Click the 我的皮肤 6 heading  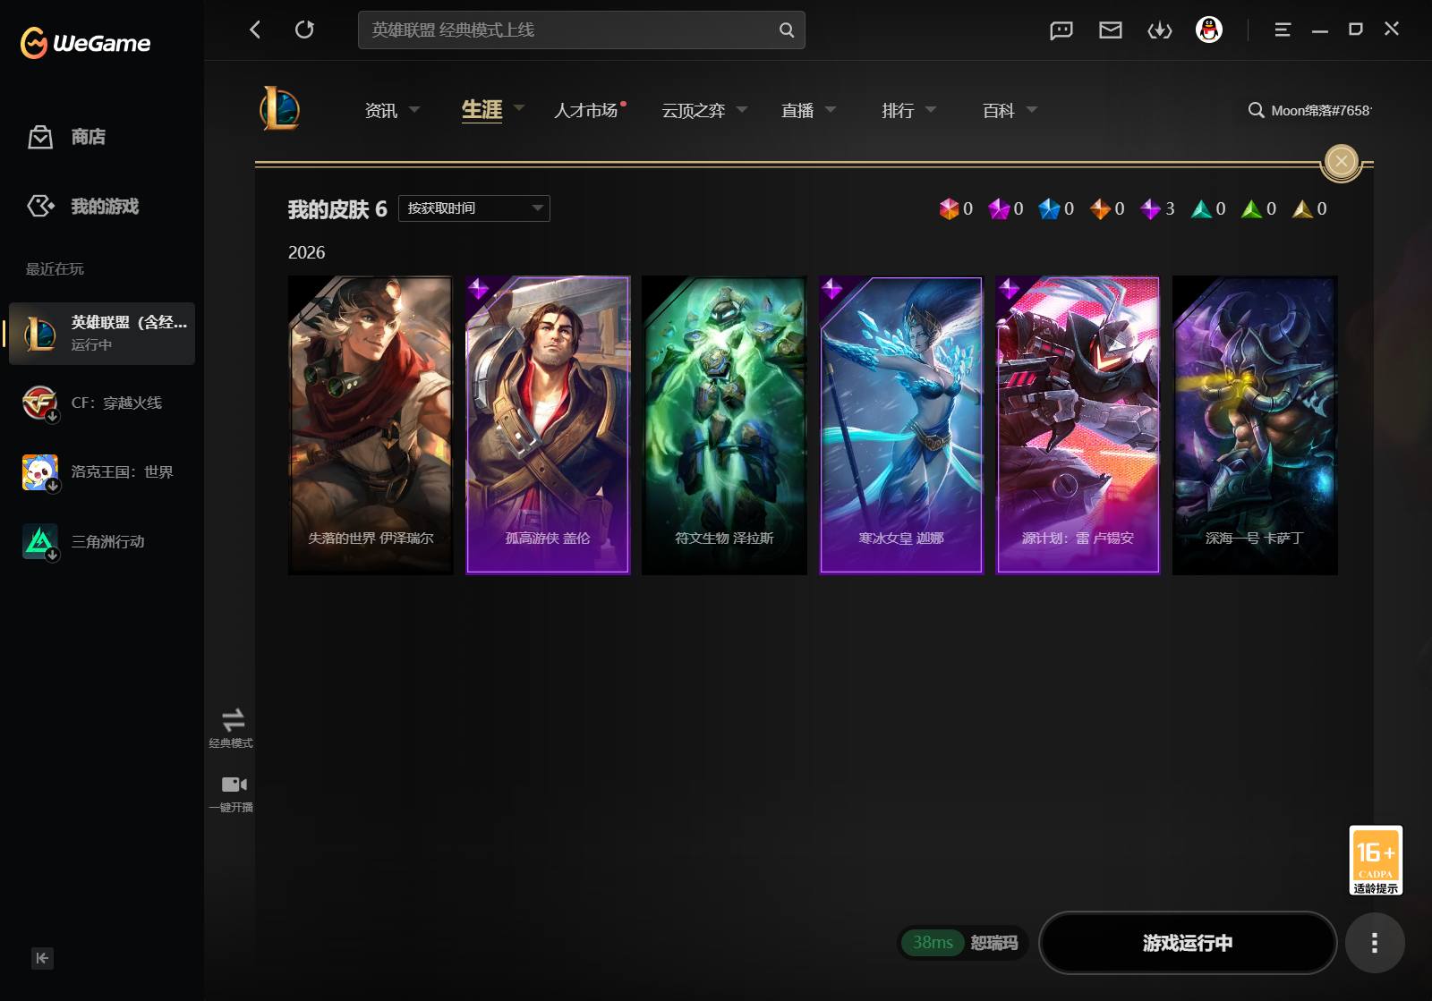pos(337,209)
